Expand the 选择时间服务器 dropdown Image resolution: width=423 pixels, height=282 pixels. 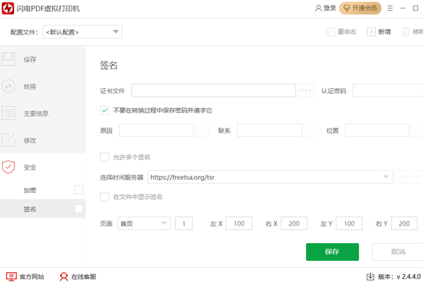click(x=386, y=177)
